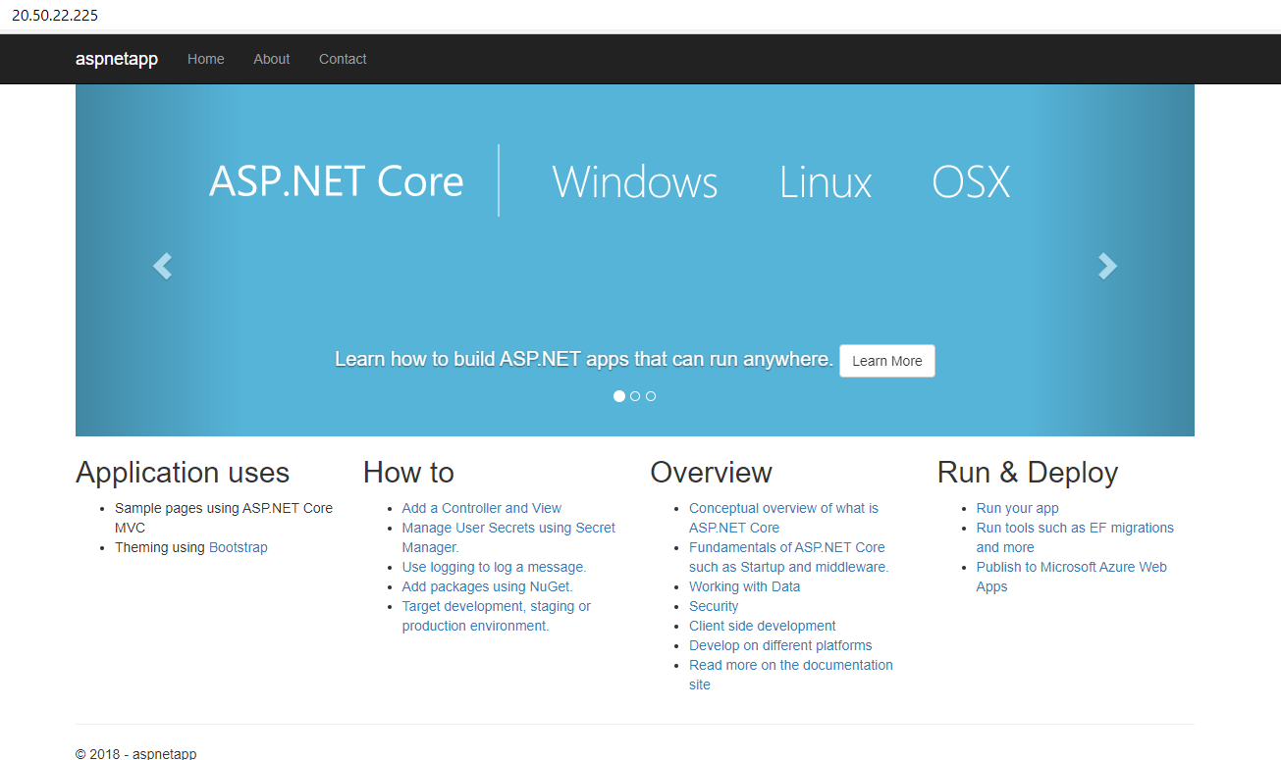Image resolution: width=1281 pixels, height=760 pixels.
Task: Open Fundamentals of ASP.NET Core link
Action: 788,557
